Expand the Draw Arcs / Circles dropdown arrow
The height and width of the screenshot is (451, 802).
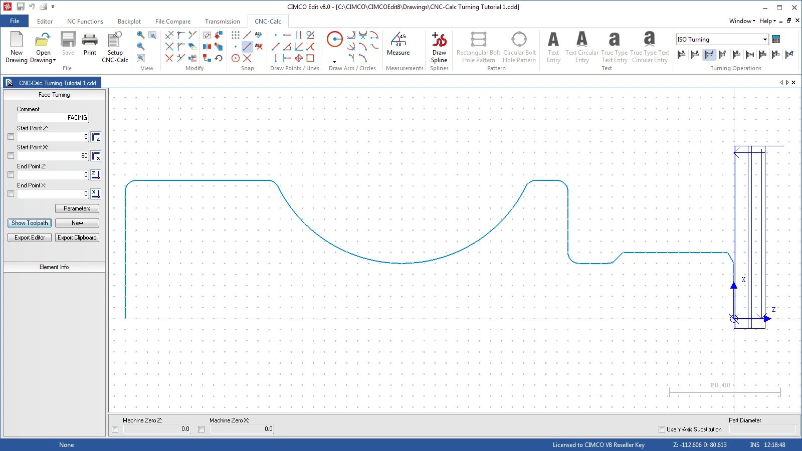pyautogui.click(x=335, y=62)
